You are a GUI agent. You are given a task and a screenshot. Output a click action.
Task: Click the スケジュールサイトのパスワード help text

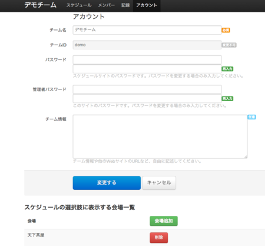pos(158,76)
